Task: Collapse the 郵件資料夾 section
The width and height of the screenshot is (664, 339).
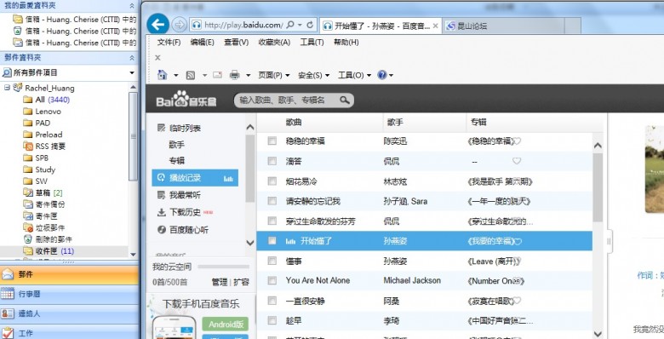Action: coord(132,58)
